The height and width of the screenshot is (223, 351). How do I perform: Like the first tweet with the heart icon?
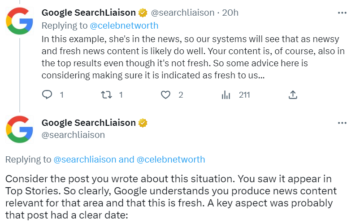(x=166, y=94)
